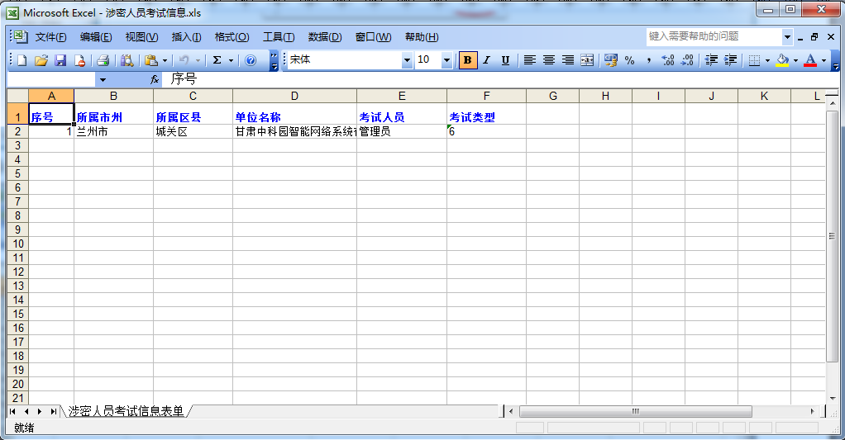The width and height of the screenshot is (845, 440).
Task: Create a new blank workbook
Action: (22, 60)
